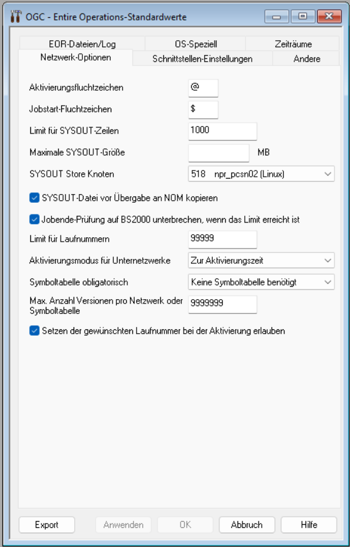The height and width of the screenshot is (547, 350).
Task: Click the SYSOUT Store Knoten label
Action: click(x=72, y=174)
